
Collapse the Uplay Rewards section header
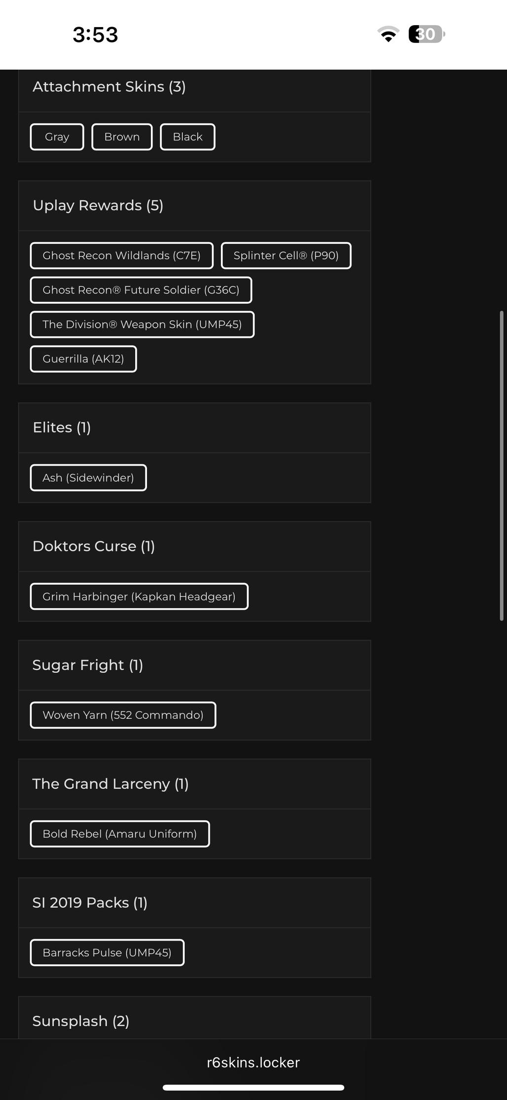pyautogui.click(x=194, y=205)
